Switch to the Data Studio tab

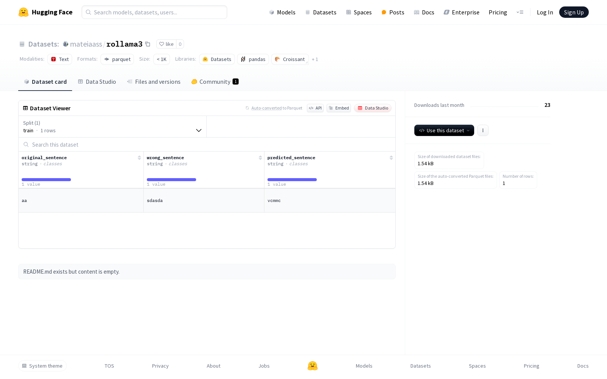[97, 82]
